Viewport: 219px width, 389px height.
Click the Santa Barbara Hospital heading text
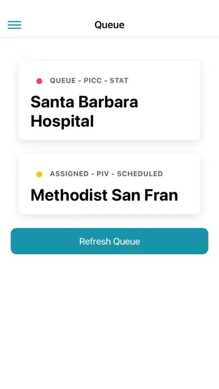pyautogui.click(x=84, y=111)
